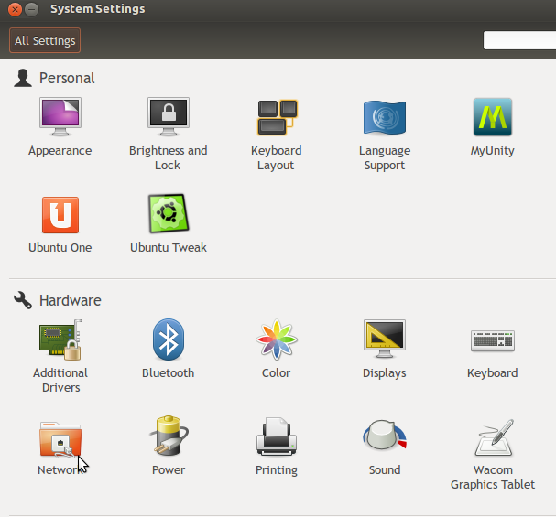Click the Ubuntu One text label
This screenshot has height=517, width=556.
coord(60,248)
